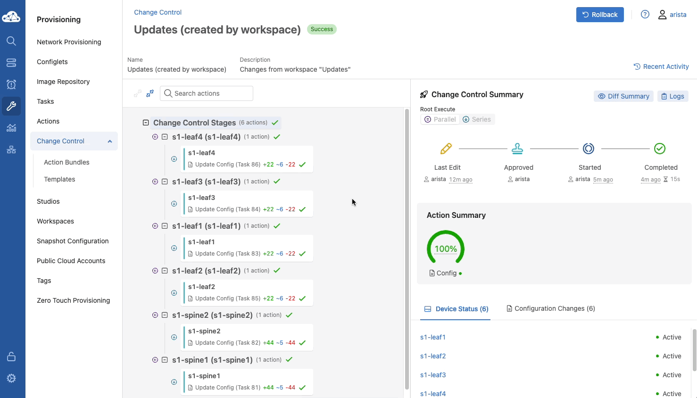
Task: Click the CloudVision cloud logo
Action: pyautogui.click(x=11, y=17)
